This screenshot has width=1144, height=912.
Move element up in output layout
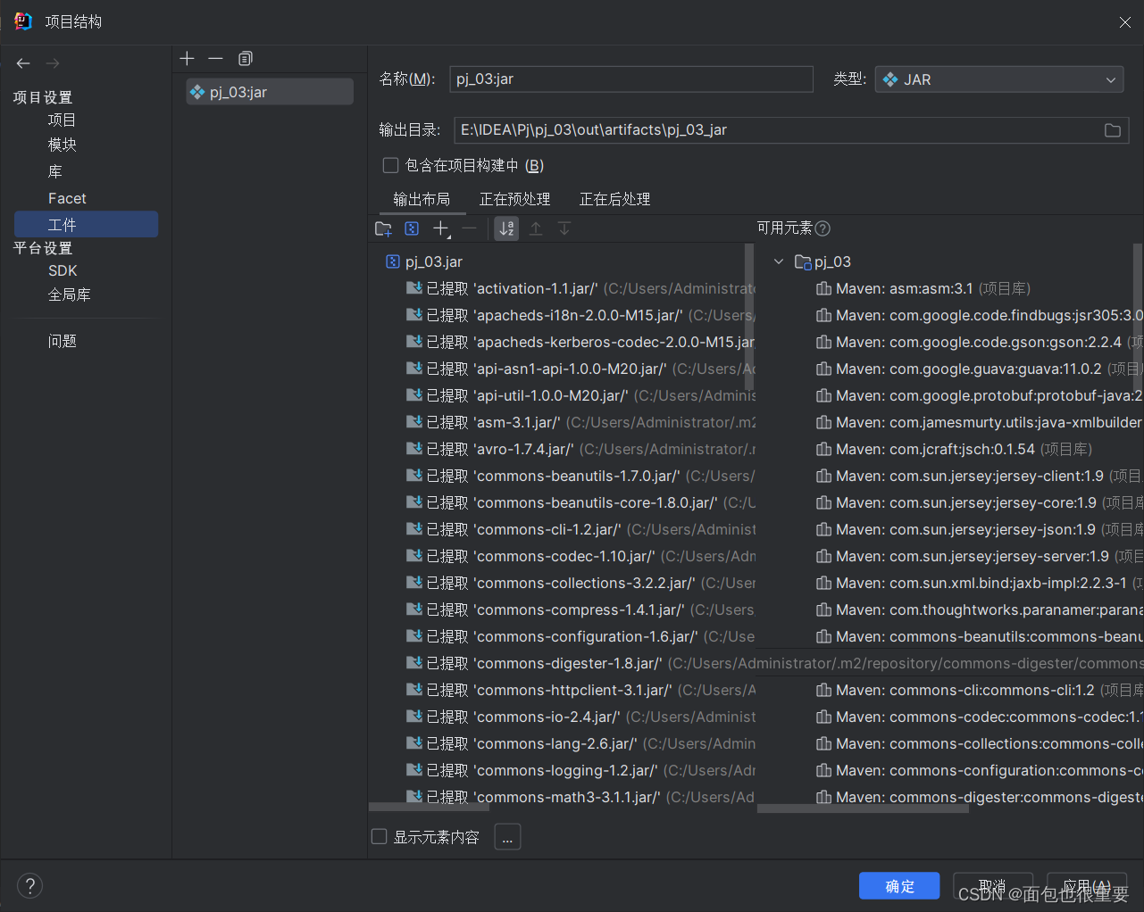tap(536, 229)
